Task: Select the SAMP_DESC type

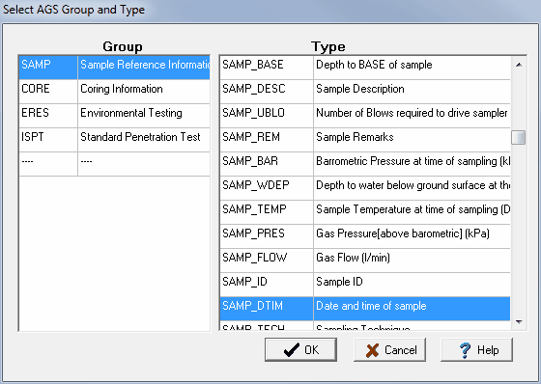Action: pyautogui.click(x=267, y=92)
